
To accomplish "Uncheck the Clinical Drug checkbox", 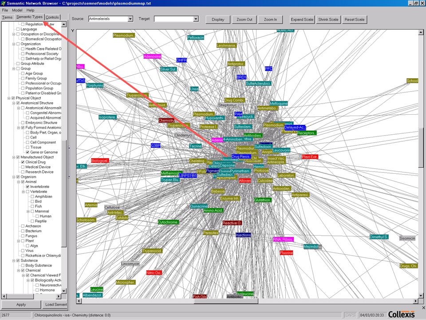I will click(23, 162).
